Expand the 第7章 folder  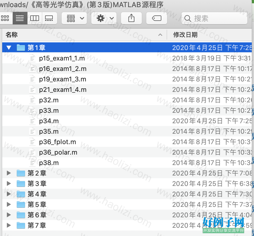(9, 225)
